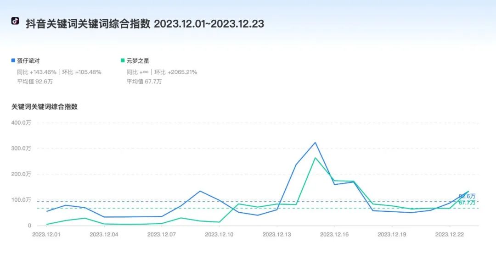Click the 67.7万 average line label at right

click(x=467, y=203)
